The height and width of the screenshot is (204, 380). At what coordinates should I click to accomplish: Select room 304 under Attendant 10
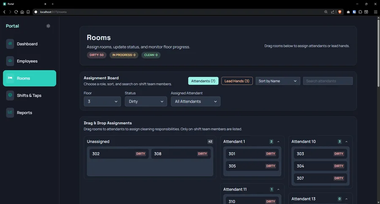tap(320, 166)
